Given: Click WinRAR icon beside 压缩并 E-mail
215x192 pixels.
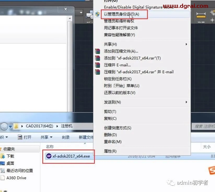Looking at the screenshot, I should [x=97, y=65].
